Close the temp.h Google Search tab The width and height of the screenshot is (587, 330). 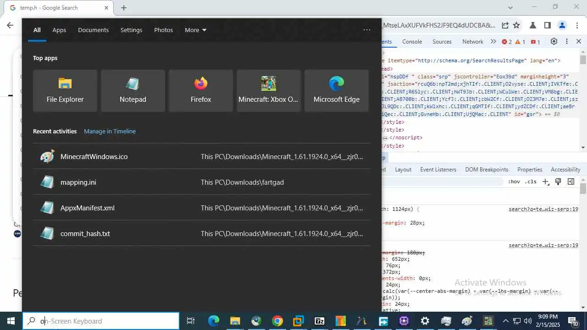coord(106,8)
